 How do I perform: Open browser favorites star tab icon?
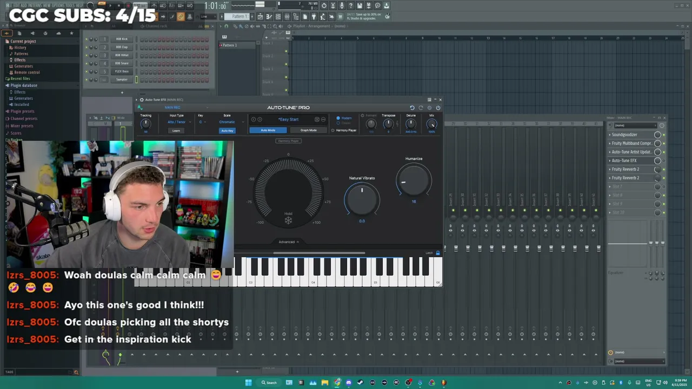tap(71, 33)
